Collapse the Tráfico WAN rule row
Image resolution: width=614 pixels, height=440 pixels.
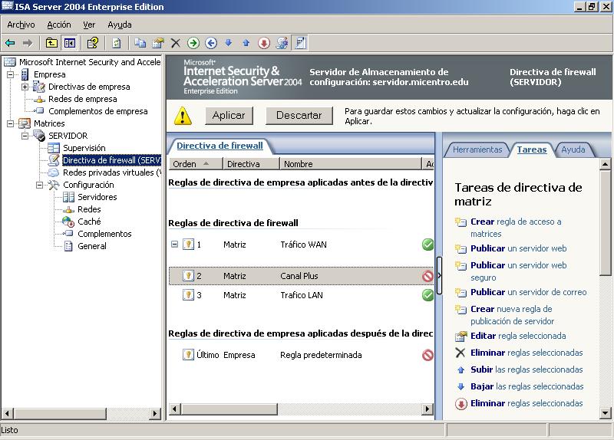tap(174, 245)
